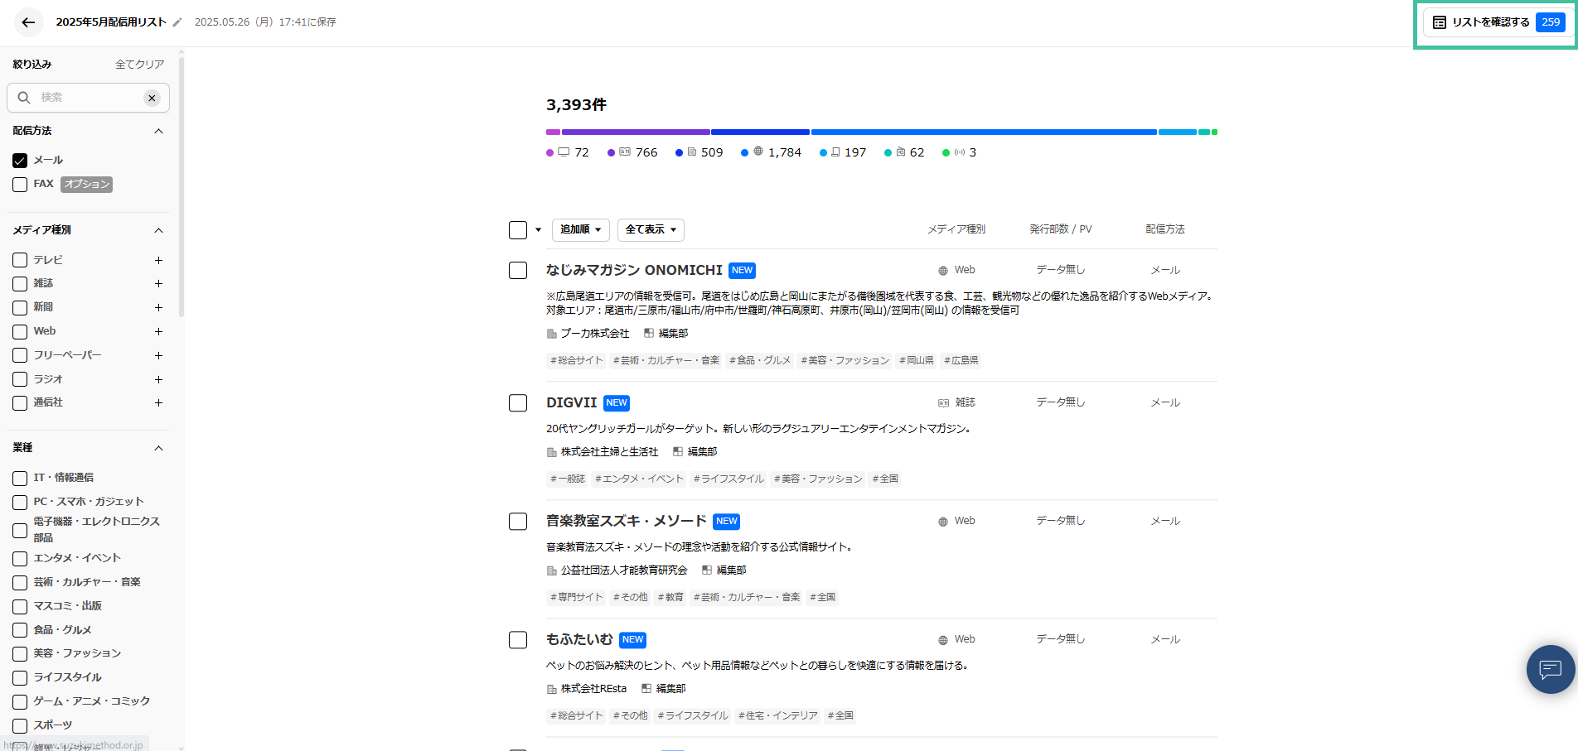Screen dimensions: 1578x751
Task: Click the 検索 search input field
Action: (87, 98)
